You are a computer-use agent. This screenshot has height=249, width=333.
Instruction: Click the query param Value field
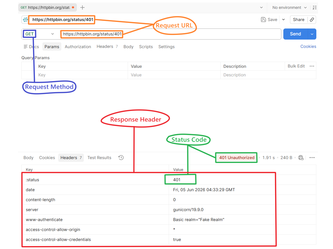point(174,75)
